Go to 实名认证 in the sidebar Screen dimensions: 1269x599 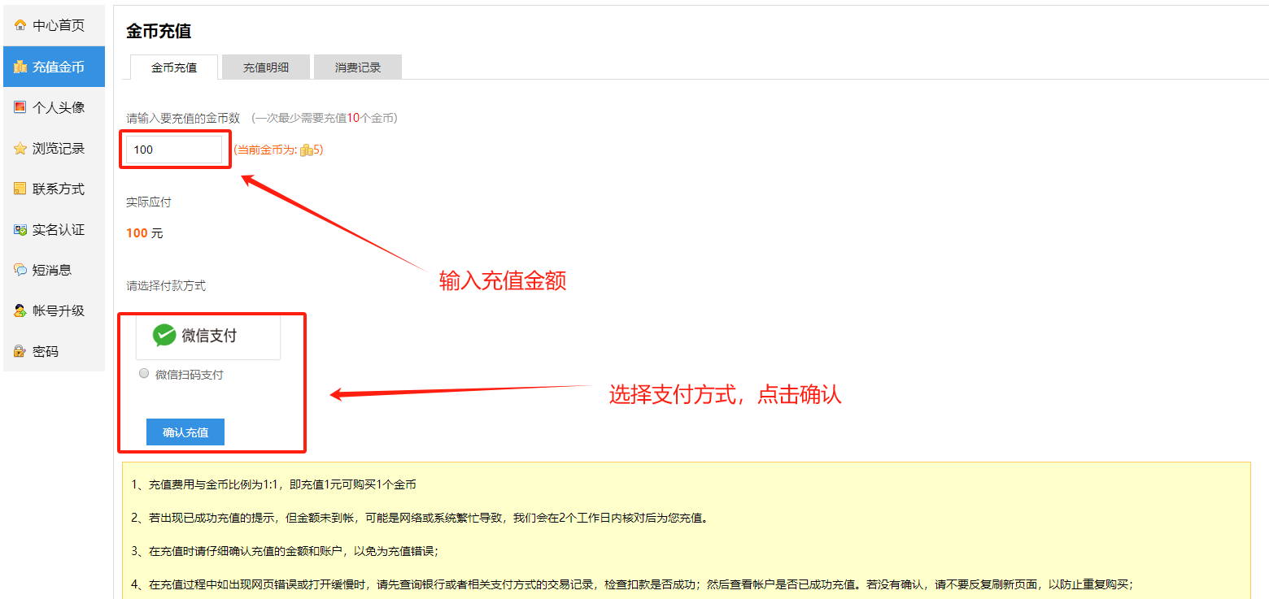pos(58,229)
